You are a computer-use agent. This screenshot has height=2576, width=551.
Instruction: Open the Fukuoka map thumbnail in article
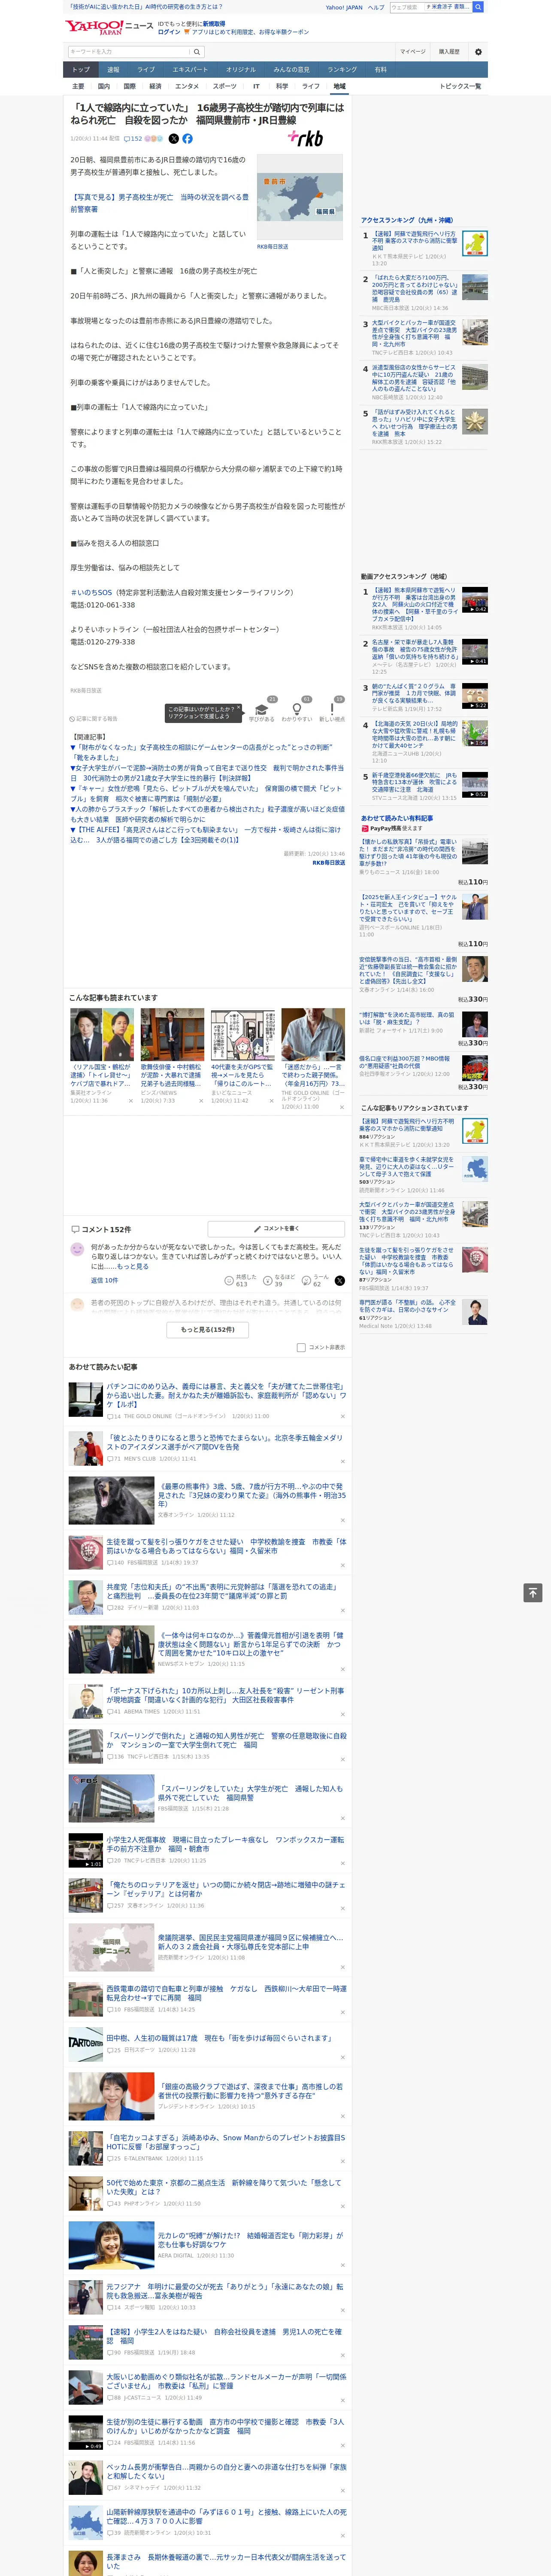click(300, 197)
